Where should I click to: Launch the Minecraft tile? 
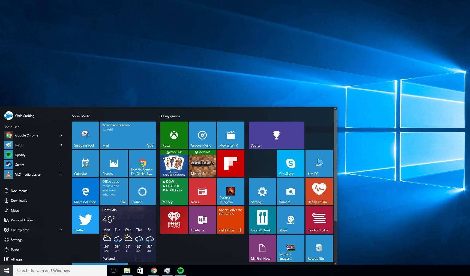pyautogui.click(x=202, y=163)
